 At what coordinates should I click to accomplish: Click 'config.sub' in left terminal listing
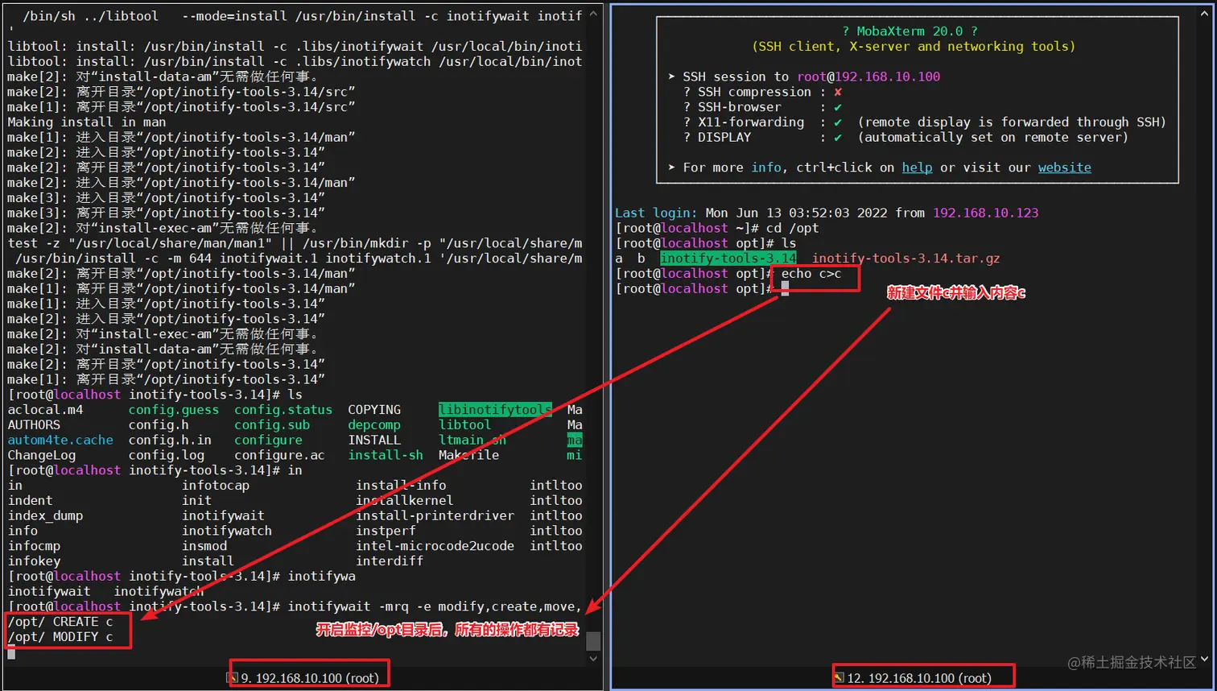[272, 425]
